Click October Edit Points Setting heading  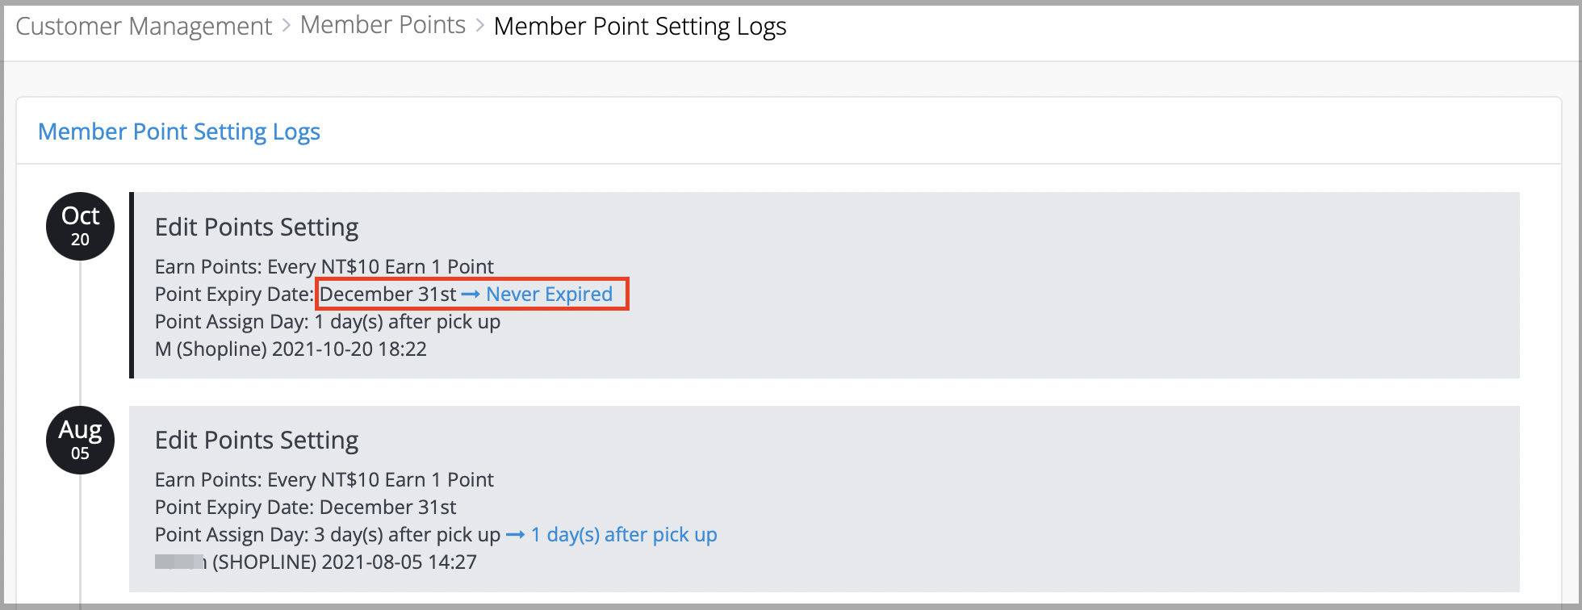[257, 228]
